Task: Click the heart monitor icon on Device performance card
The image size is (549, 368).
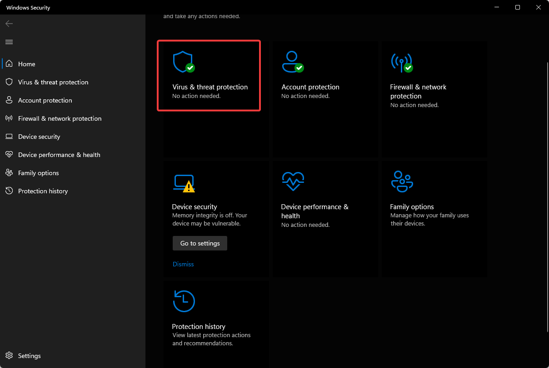Action: pos(293,181)
